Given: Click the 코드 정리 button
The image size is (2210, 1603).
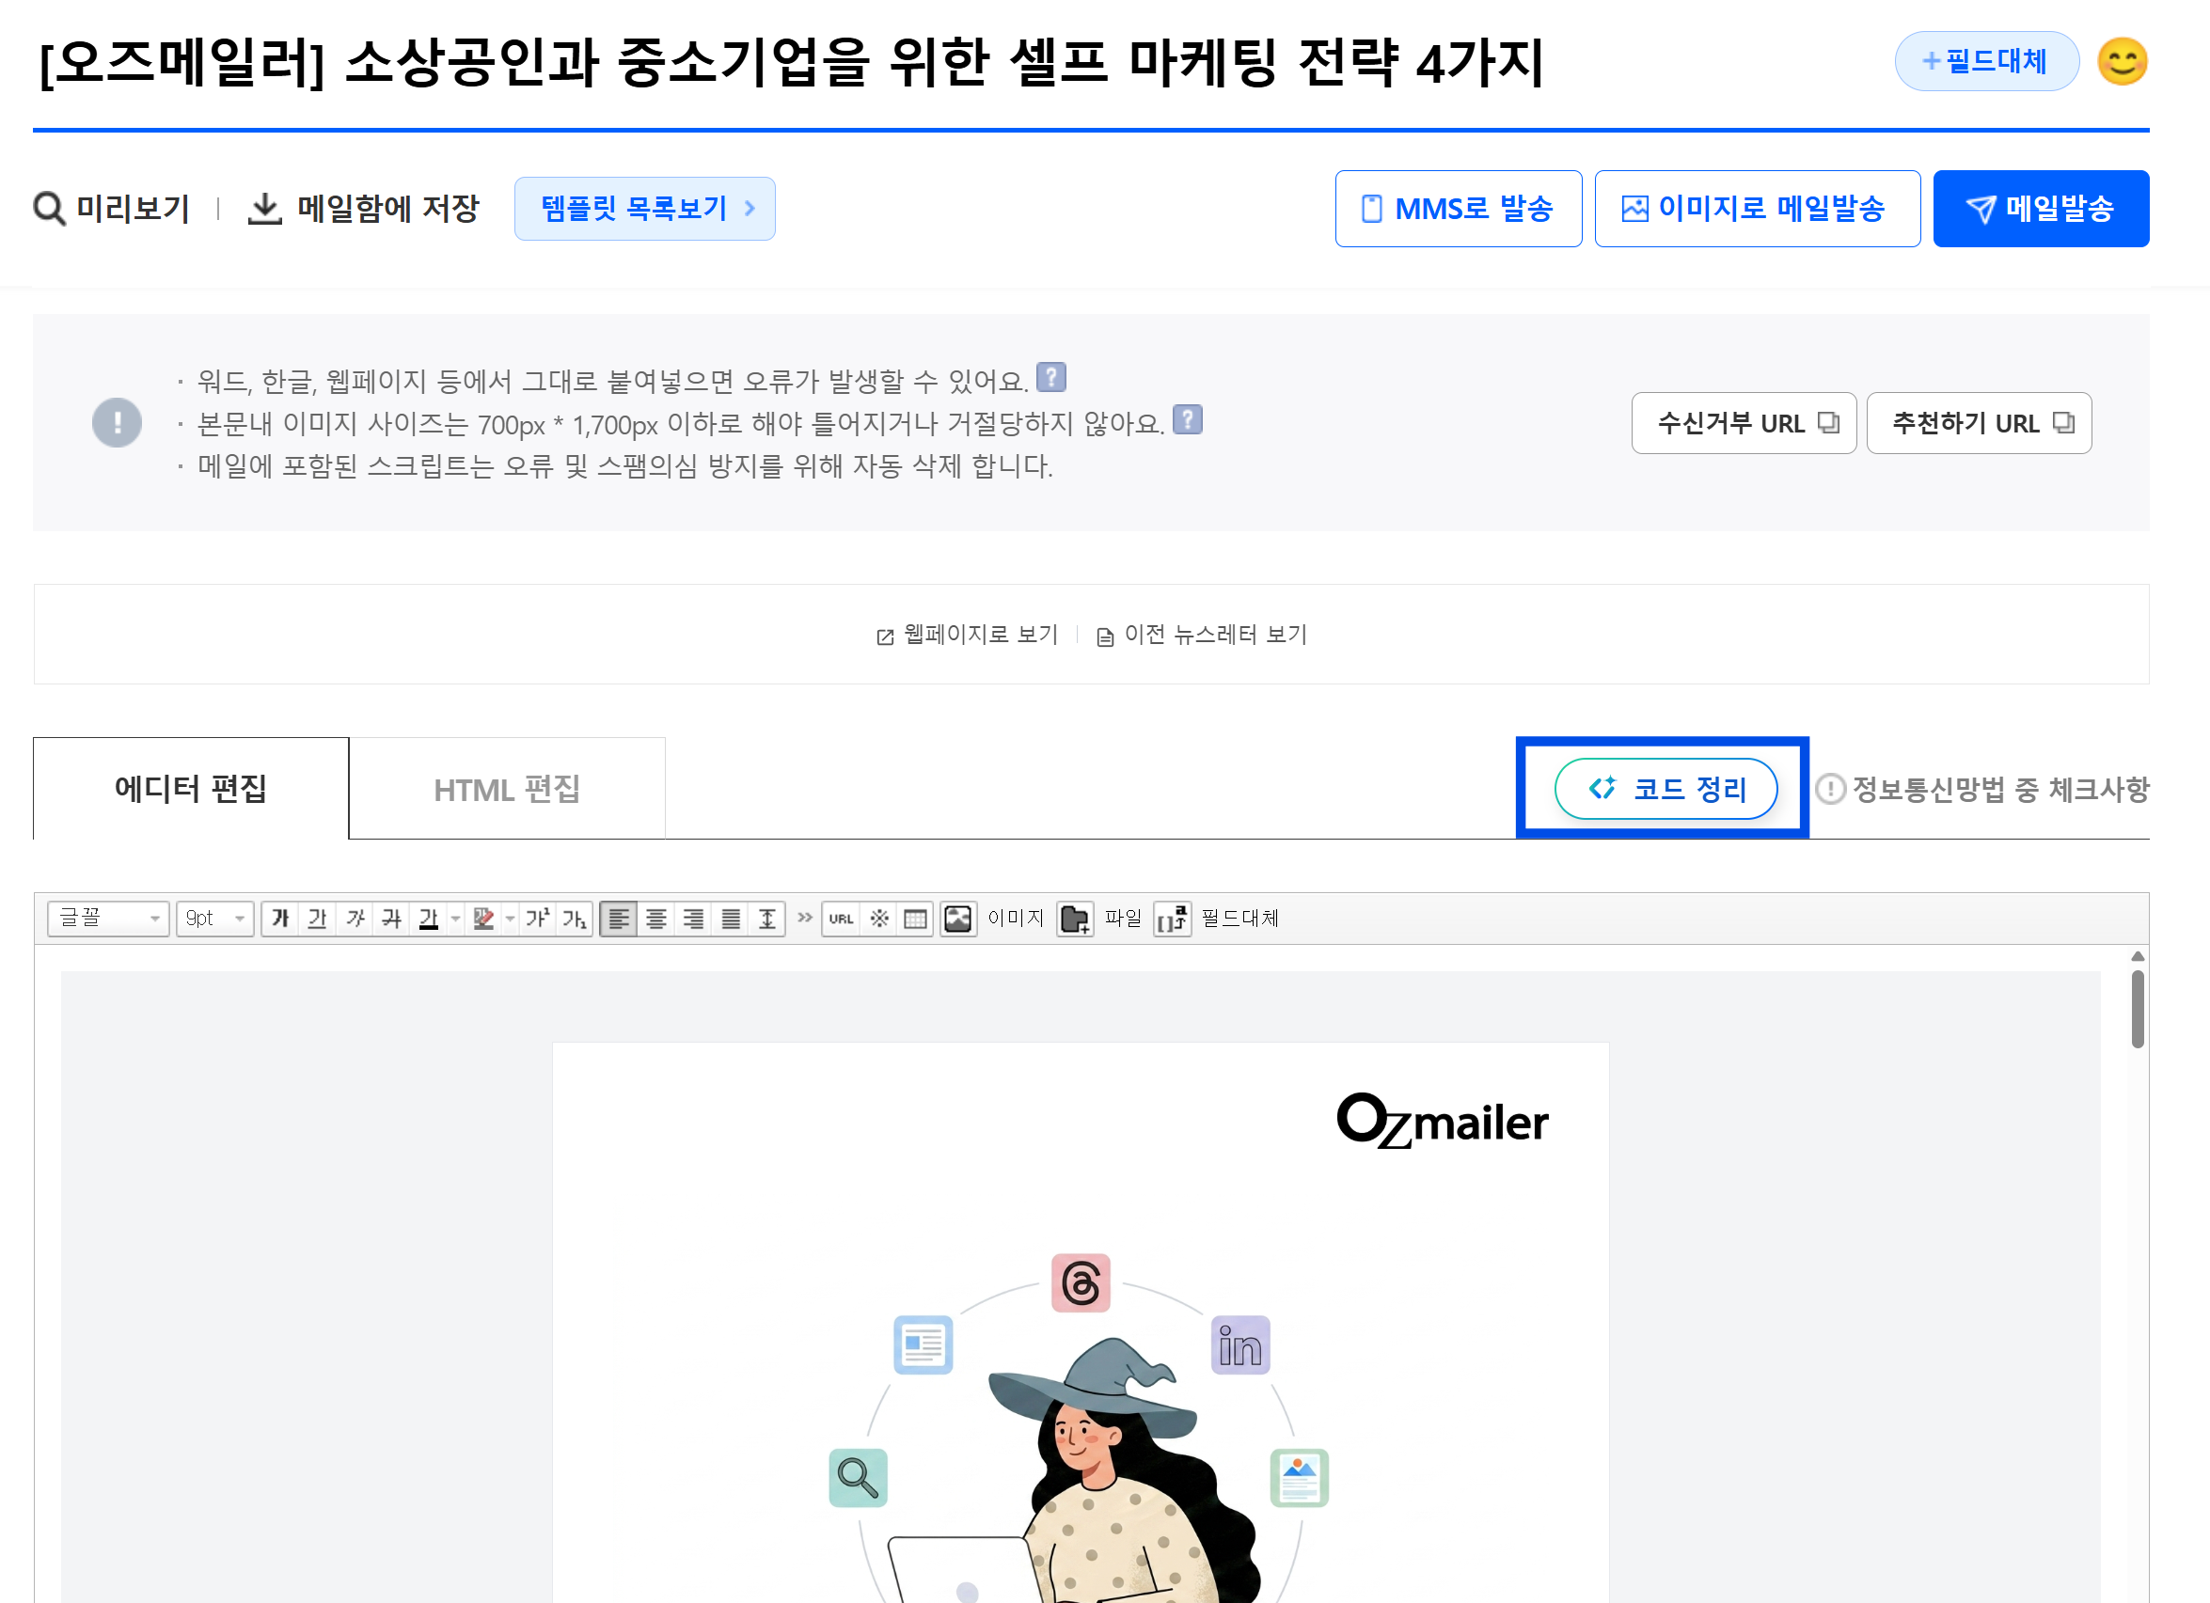Looking at the screenshot, I should 1665,788.
